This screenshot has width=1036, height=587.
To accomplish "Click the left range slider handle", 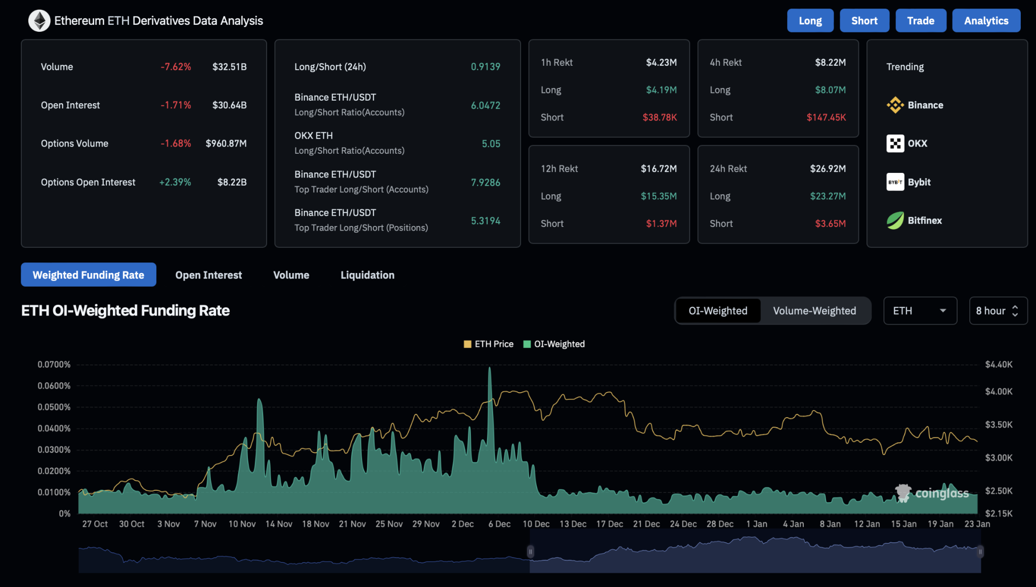I will tap(530, 552).
